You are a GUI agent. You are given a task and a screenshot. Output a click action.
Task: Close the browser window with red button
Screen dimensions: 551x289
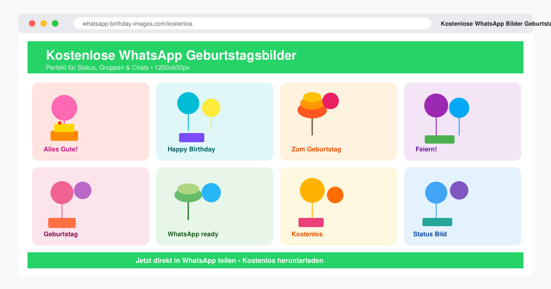(32, 23)
